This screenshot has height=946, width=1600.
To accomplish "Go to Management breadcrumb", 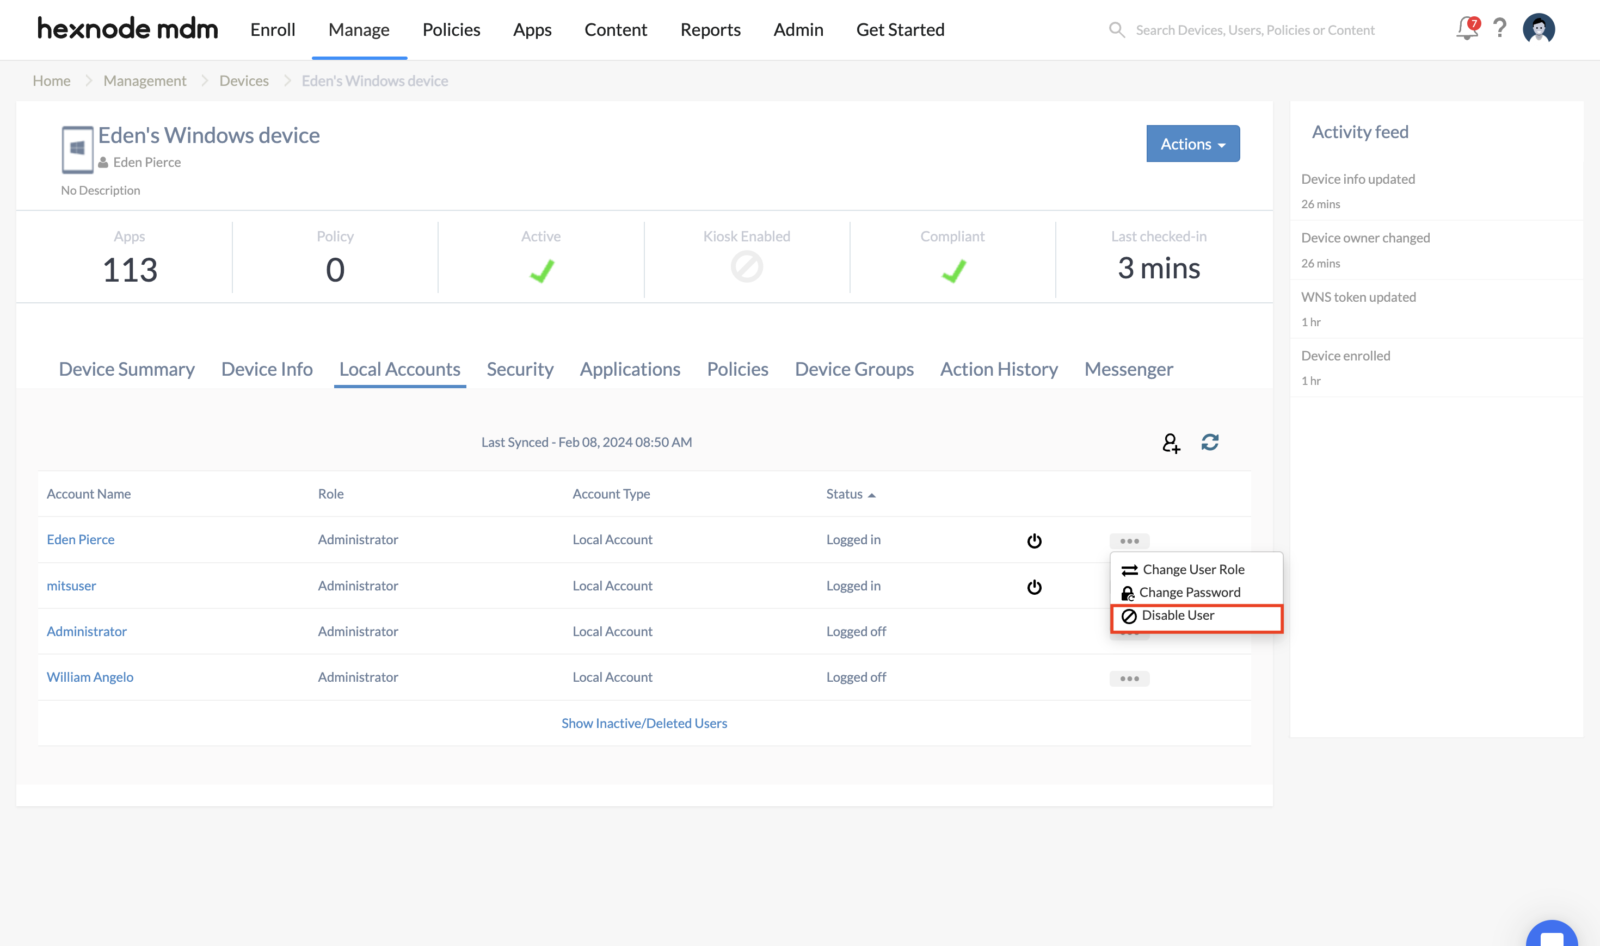I will (145, 80).
